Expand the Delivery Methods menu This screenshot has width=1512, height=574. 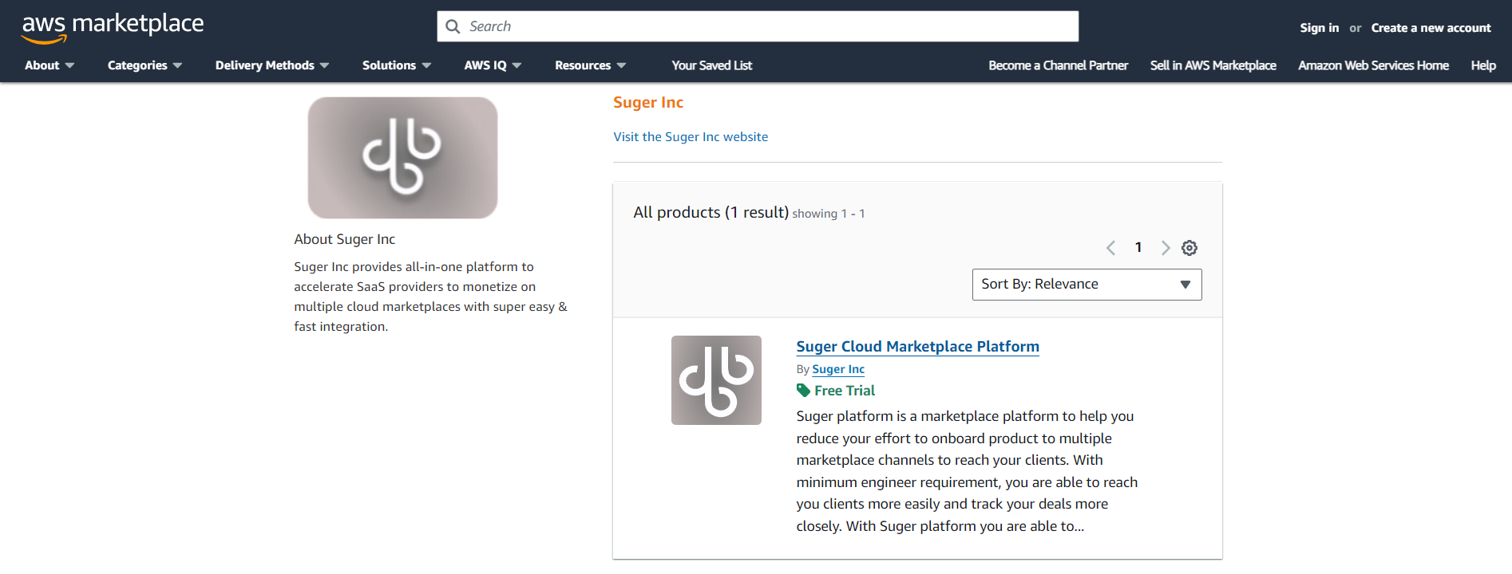272,65
